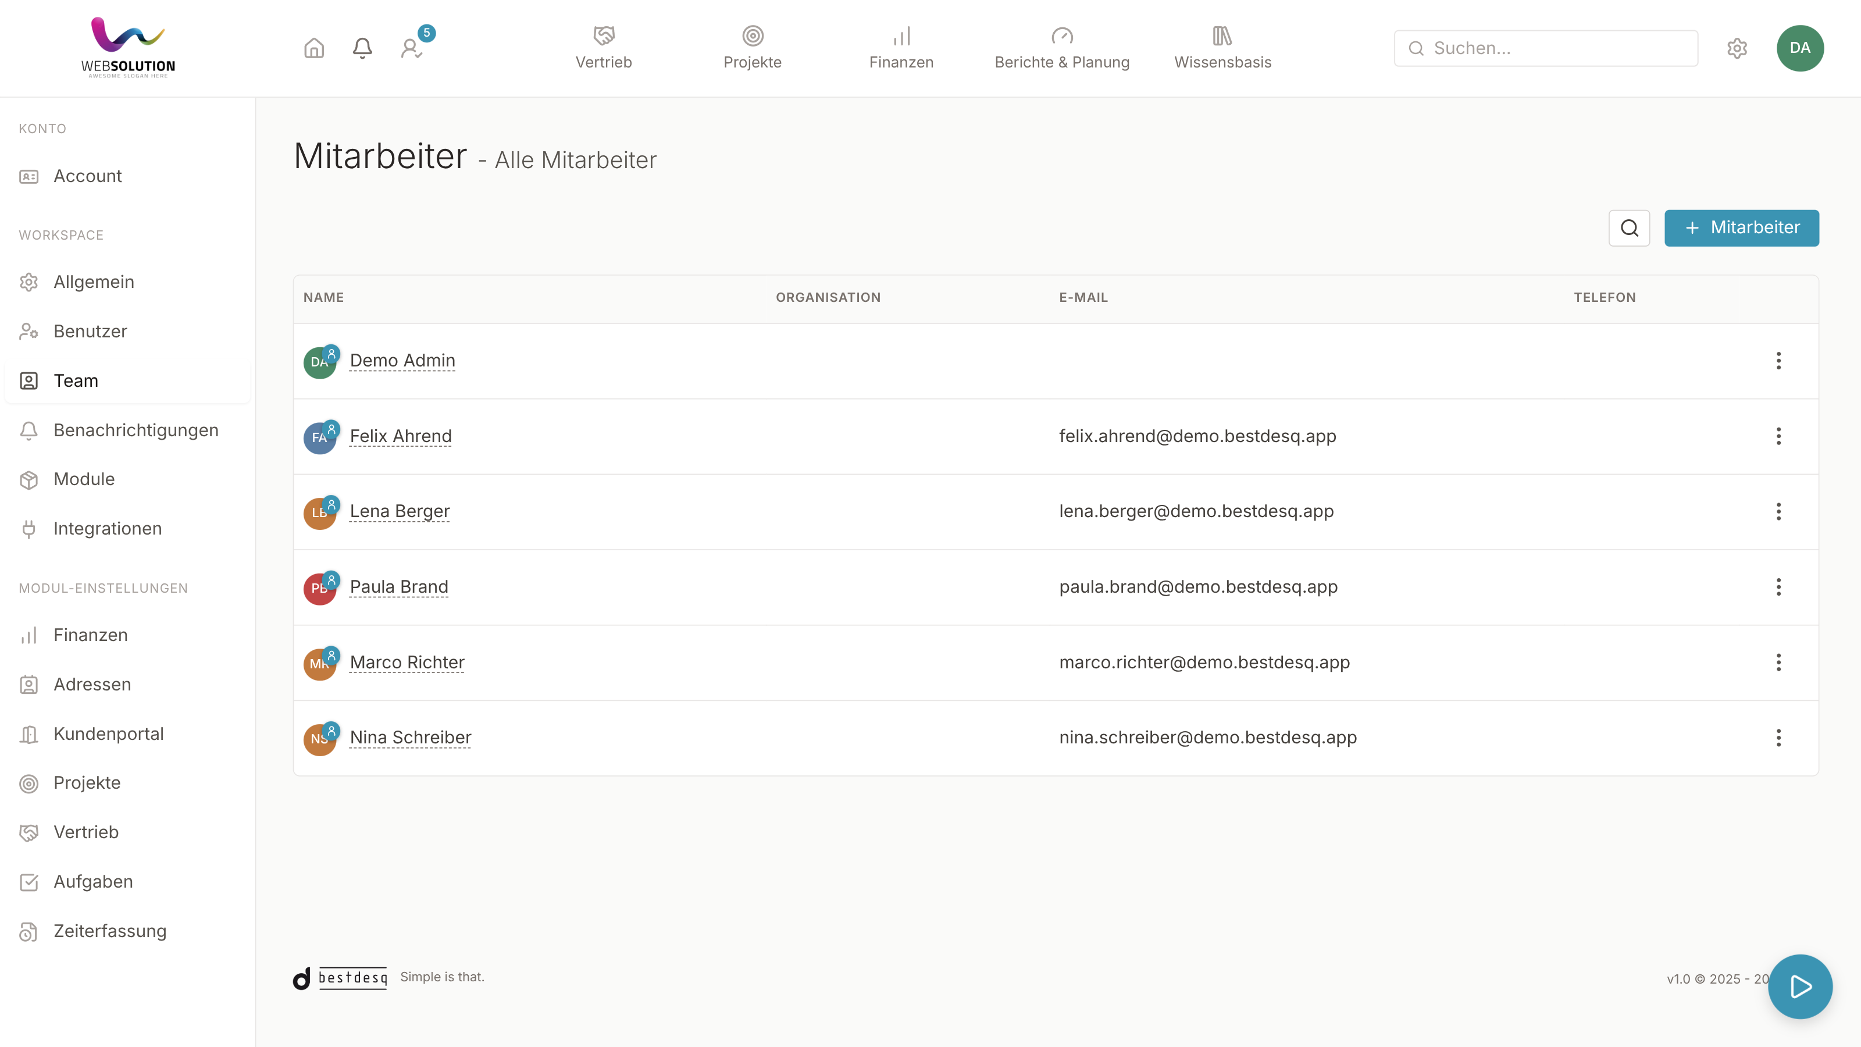Open Integrationen in the sidebar
Image resolution: width=1861 pixels, height=1047 pixels.
pos(127,529)
